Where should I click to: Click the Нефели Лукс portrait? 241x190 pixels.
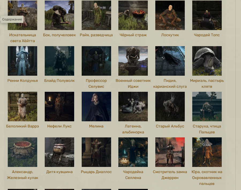pos(59,107)
